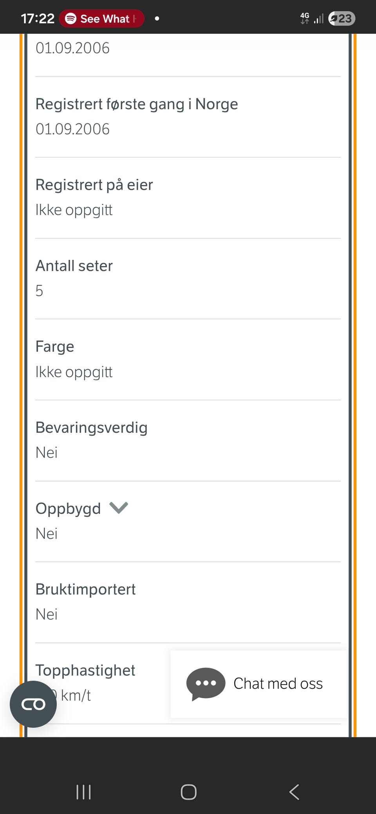
Task: Tap Registrert på eier Ikke oppgitt value
Action: [x=74, y=210]
